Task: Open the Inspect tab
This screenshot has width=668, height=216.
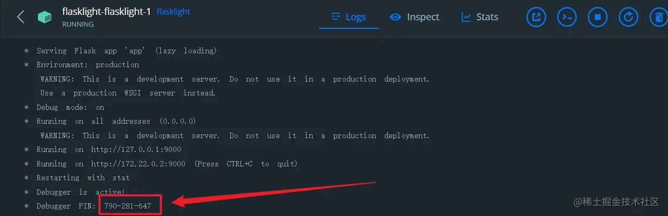Action: [x=415, y=17]
